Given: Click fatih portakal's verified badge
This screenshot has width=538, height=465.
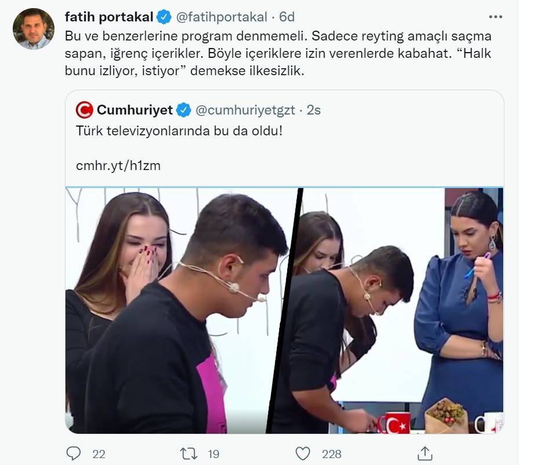Looking at the screenshot, I should pos(163,17).
